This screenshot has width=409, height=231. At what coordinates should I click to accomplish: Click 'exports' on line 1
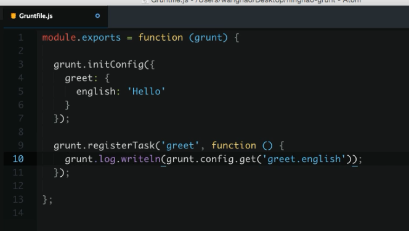point(101,38)
